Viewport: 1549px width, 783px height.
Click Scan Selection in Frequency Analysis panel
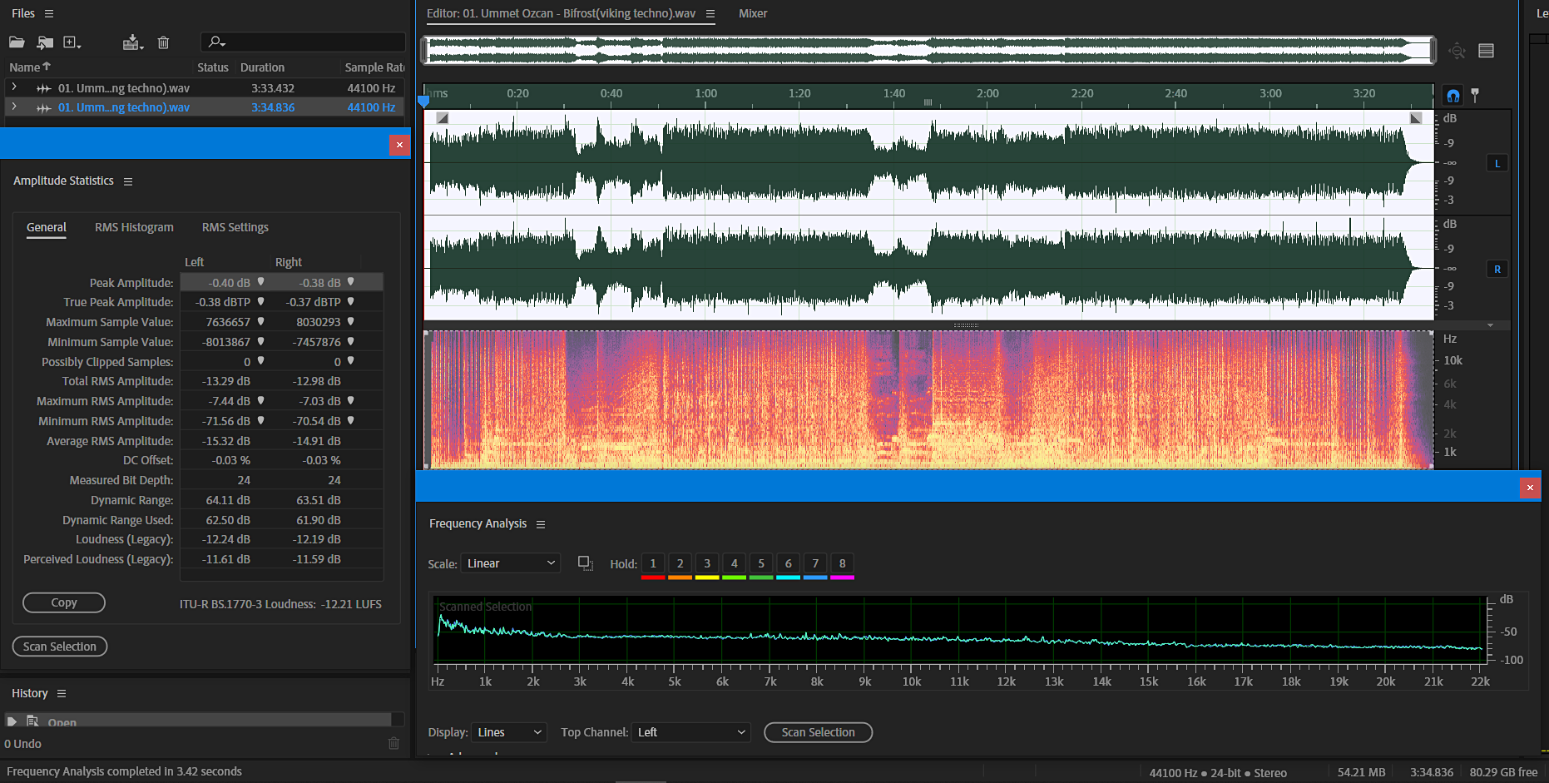[818, 732]
